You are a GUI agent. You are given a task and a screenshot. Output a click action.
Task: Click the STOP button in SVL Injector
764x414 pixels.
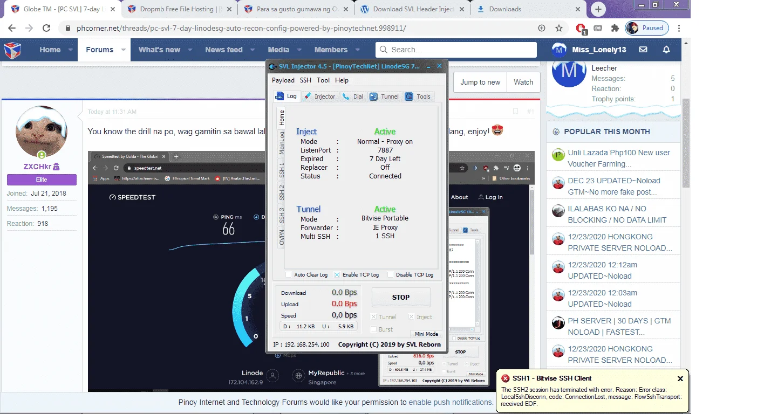pyautogui.click(x=401, y=297)
